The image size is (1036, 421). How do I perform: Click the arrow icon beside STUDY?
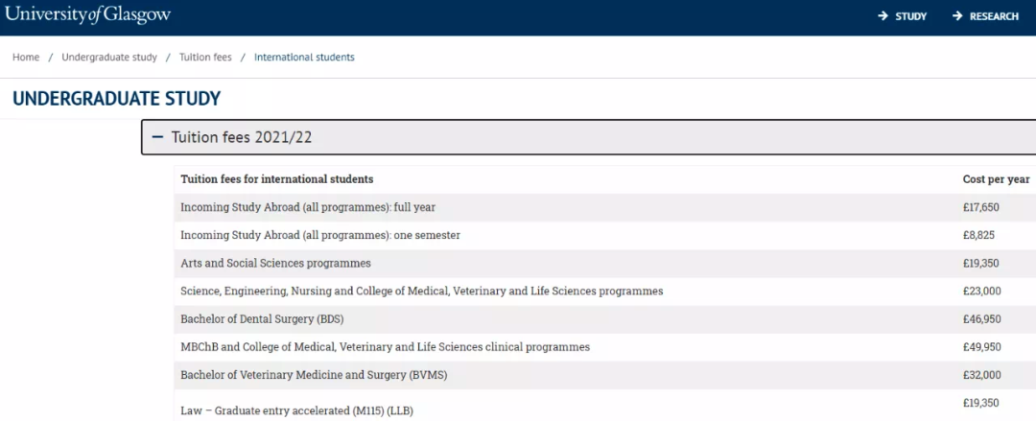(883, 16)
